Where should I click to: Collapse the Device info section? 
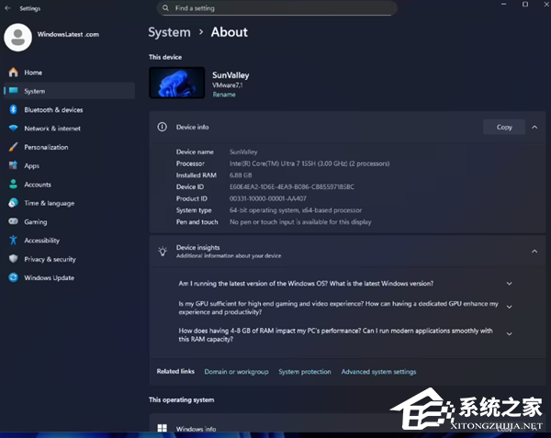click(534, 127)
